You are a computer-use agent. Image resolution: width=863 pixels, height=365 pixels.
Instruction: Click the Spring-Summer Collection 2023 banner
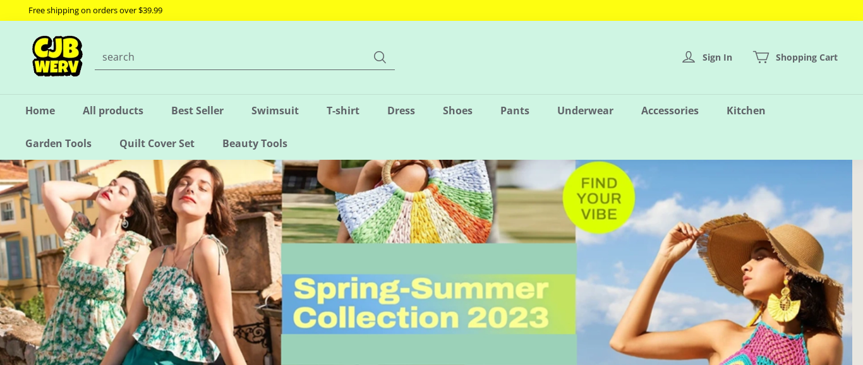click(x=428, y=304)
